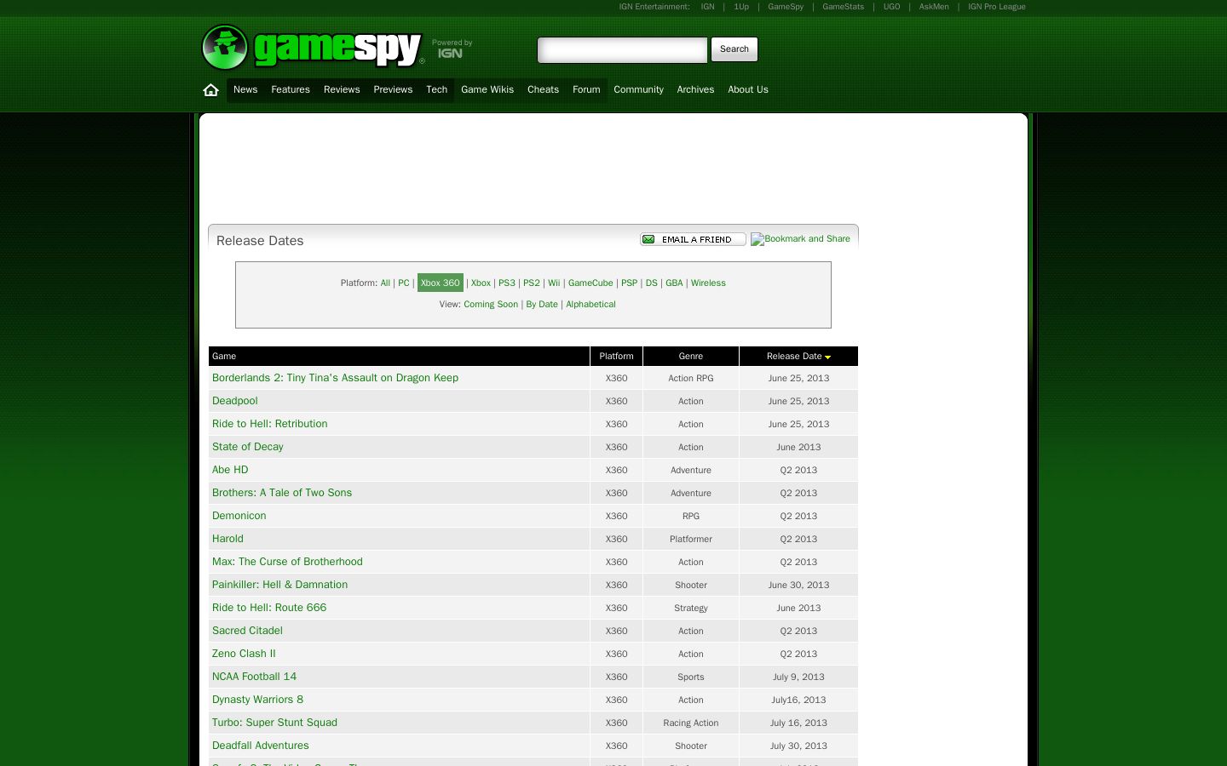Click the IGN powered-by logo
The width and height of the screenshot is (1227, 766).
point(450,53)
